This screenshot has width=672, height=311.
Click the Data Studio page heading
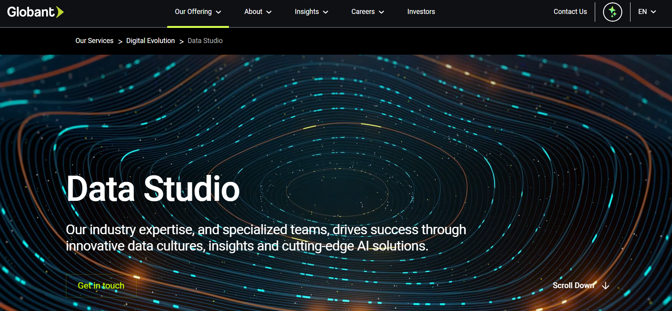click(x=153, y=189)
